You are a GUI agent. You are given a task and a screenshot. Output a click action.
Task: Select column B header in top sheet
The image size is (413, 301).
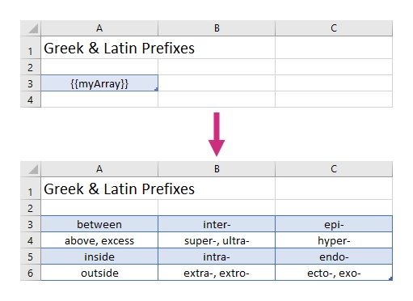(x=217, y=28)
